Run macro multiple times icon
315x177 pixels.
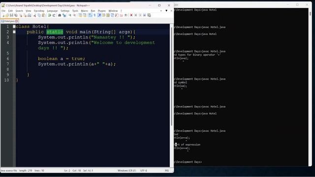point(144,15)
